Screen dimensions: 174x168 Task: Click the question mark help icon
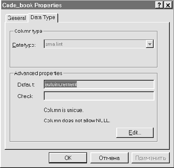[x=159, y=6]
